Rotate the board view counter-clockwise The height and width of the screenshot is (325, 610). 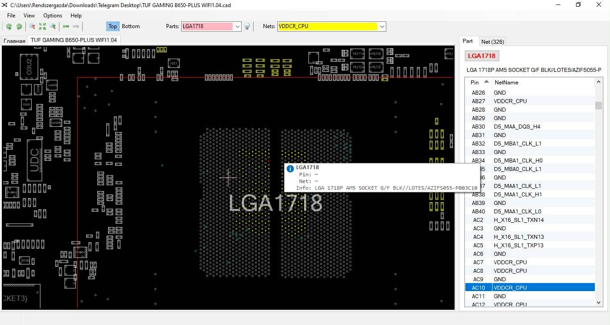coord(9,26)
